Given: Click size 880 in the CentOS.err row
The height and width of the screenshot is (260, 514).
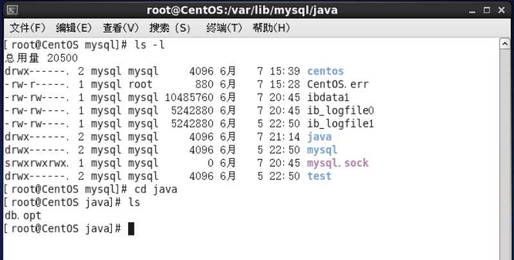Looking at the screenshot, I should (204, 84).
